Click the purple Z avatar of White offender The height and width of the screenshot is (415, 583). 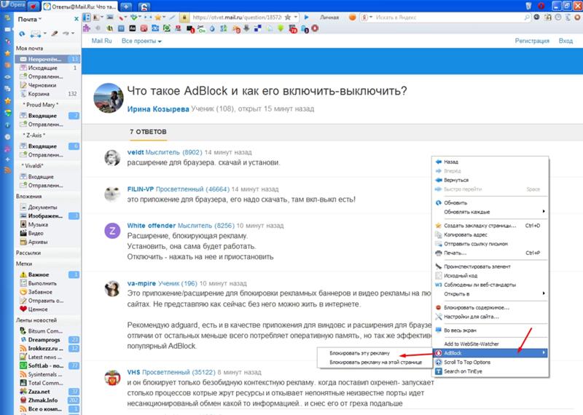[112, 231]
